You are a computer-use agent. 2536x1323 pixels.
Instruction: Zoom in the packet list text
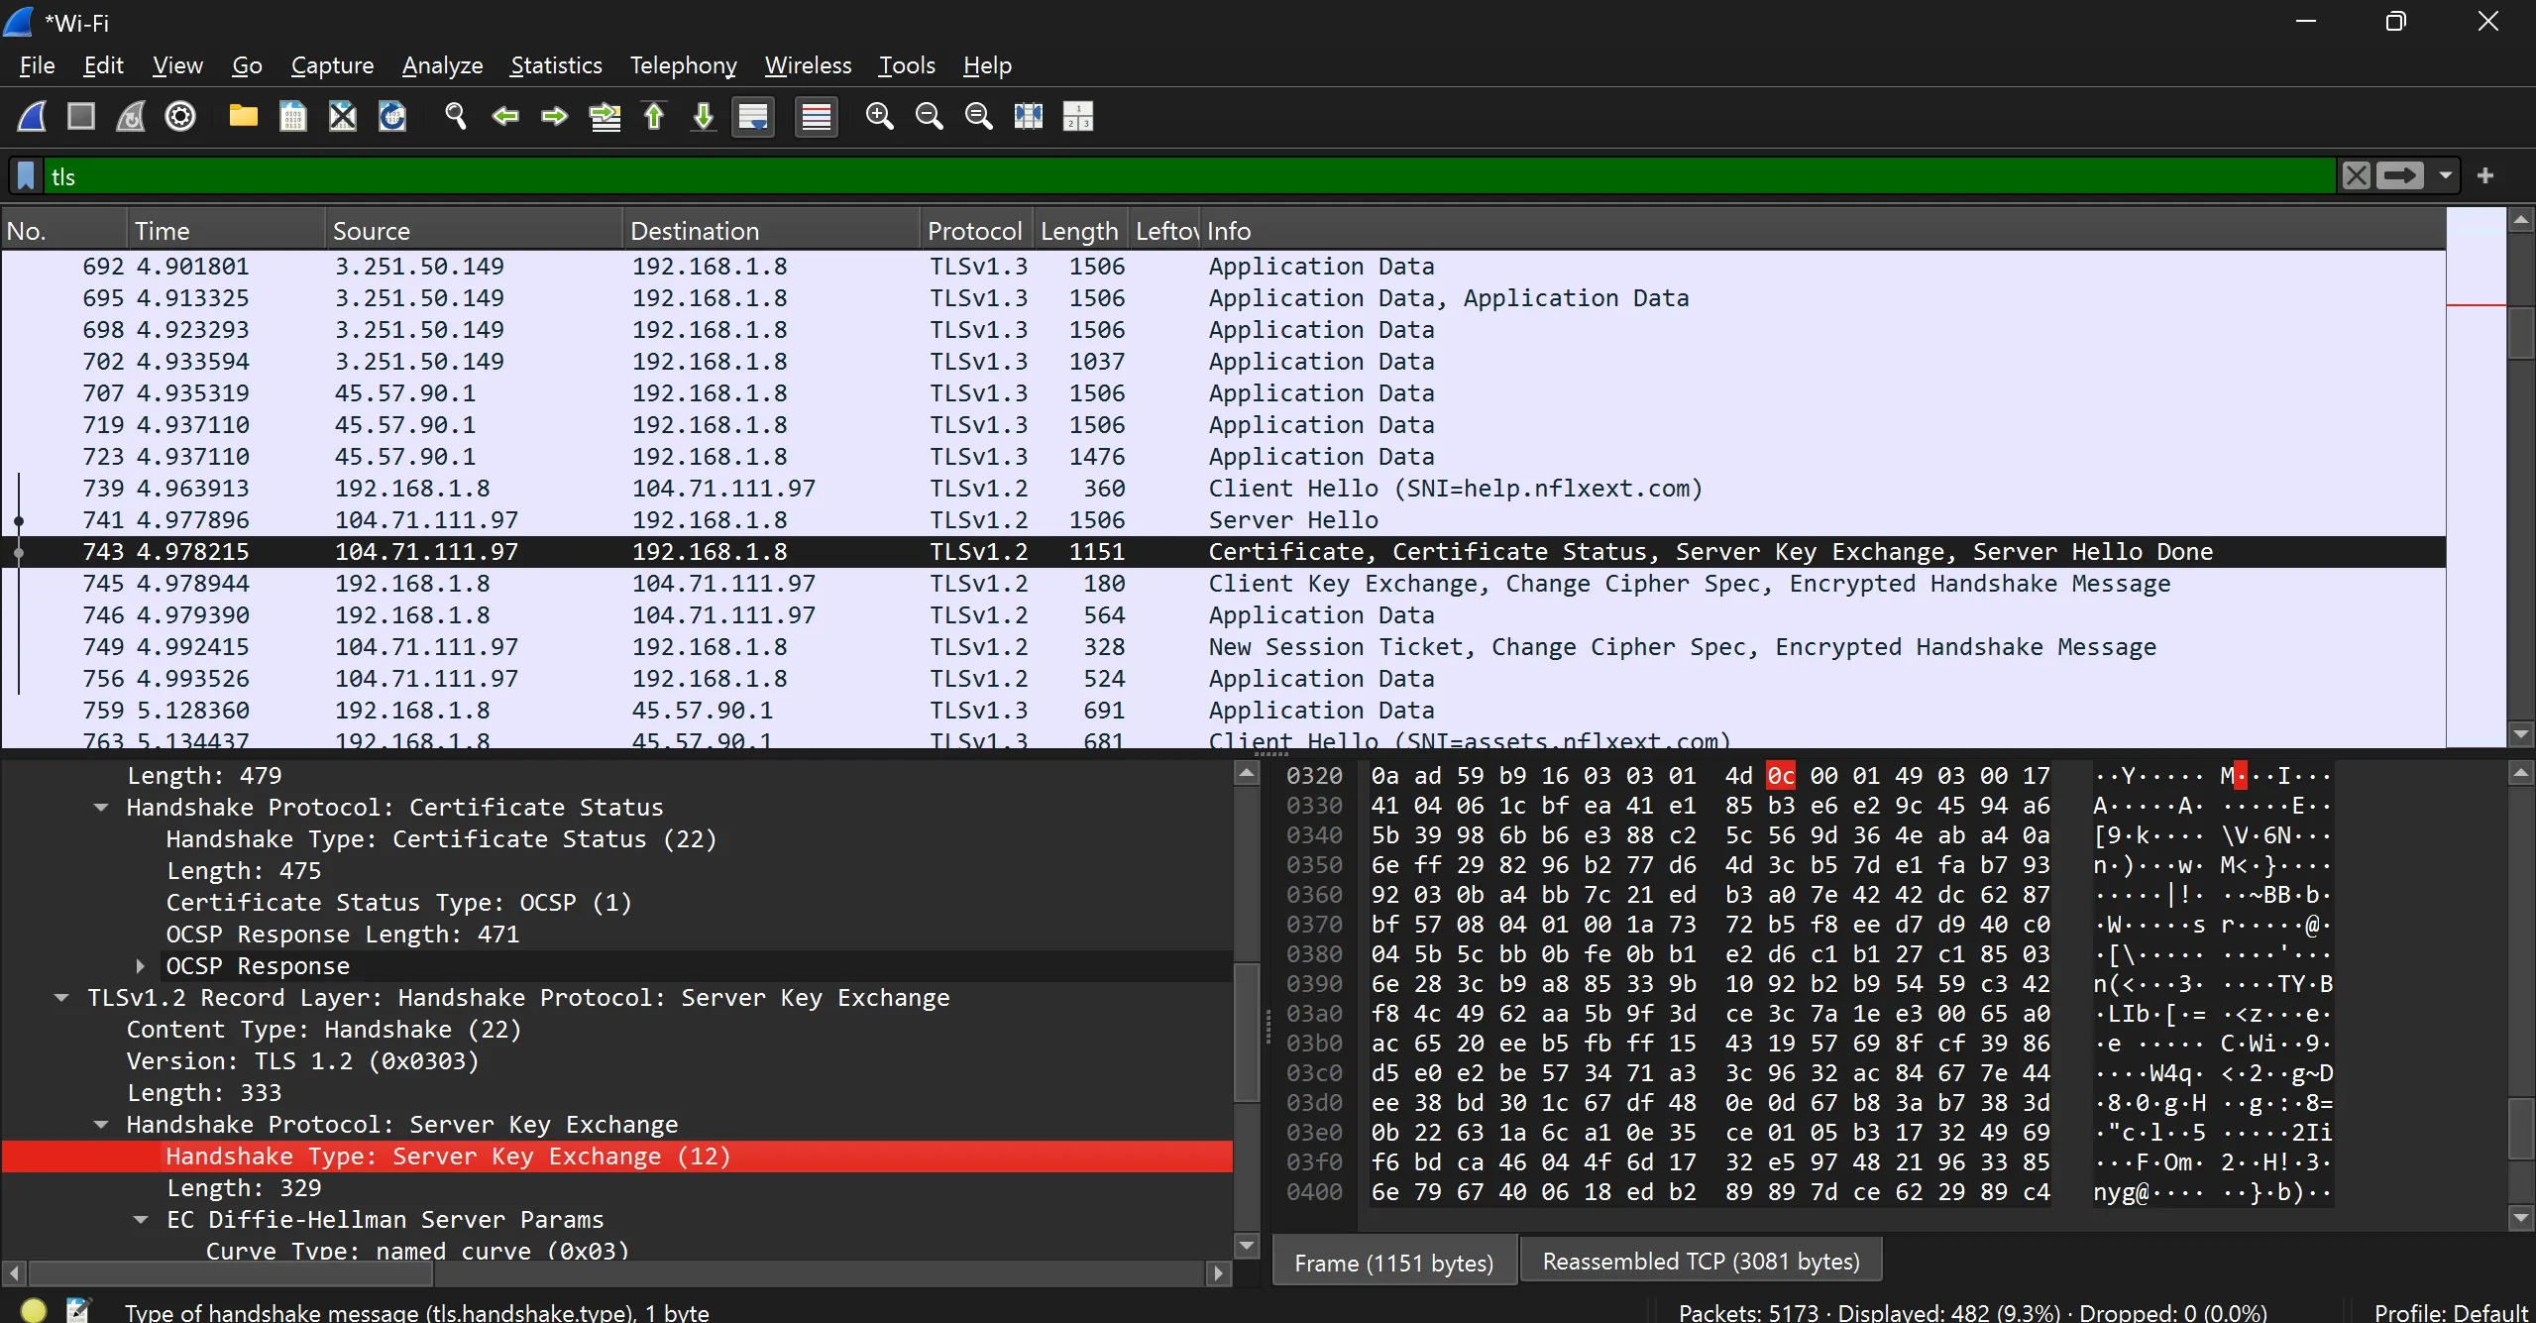click(879, 117)
